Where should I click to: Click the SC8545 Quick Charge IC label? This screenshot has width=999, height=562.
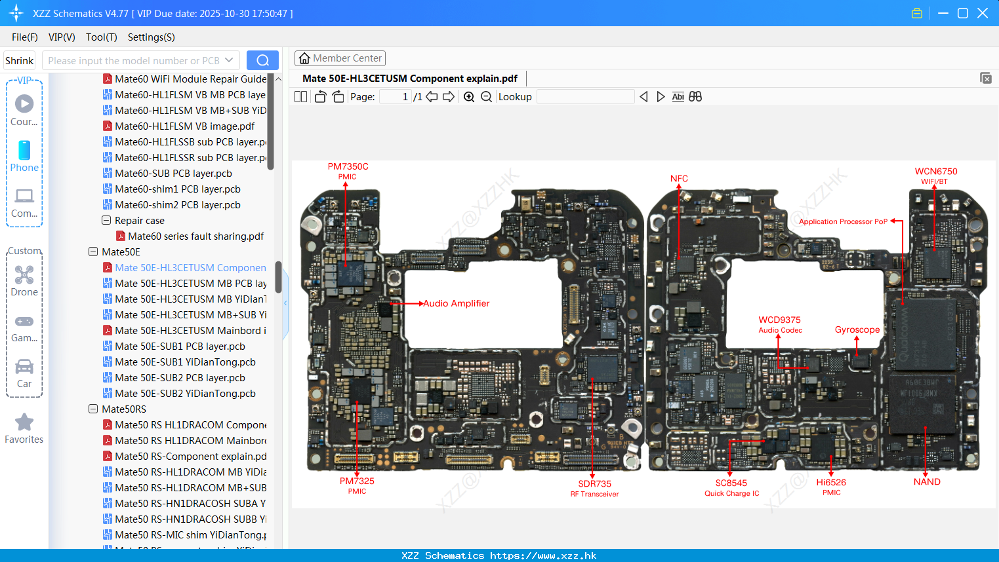(x=731, y=488)
